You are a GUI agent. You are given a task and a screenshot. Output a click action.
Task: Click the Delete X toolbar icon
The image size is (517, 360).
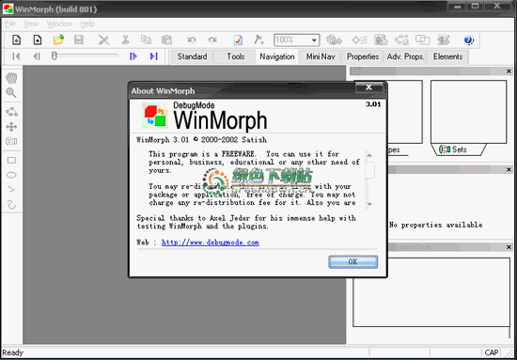(103, 40)
